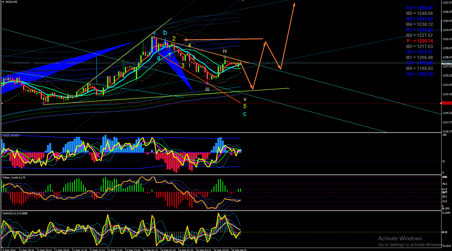The image size is (452, 251).
Task: Click the 1219.32 price axis value
Action: point(447,113)
